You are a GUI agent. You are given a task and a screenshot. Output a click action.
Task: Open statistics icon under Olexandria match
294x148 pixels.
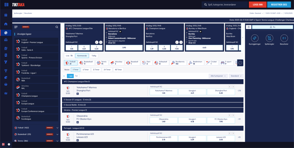(x=78, y=122)
